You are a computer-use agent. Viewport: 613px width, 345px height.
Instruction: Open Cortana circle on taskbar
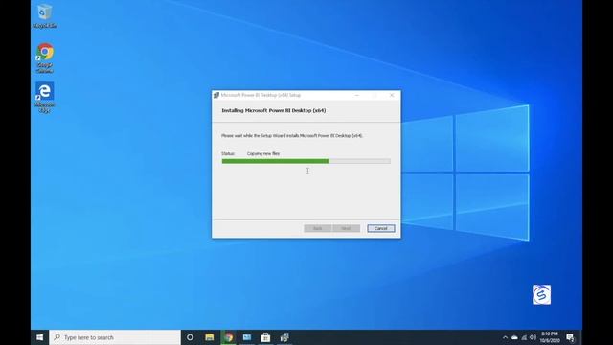190,337
